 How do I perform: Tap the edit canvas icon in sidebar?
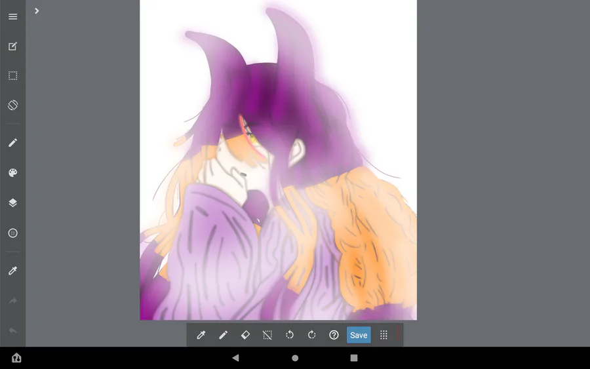coord(13,47)
